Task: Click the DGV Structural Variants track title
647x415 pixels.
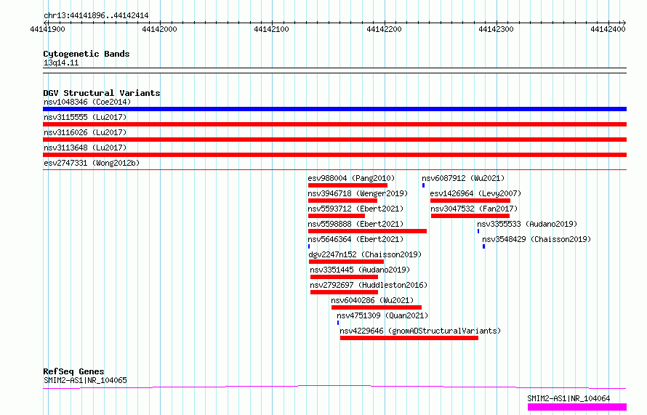Action: 102,93
